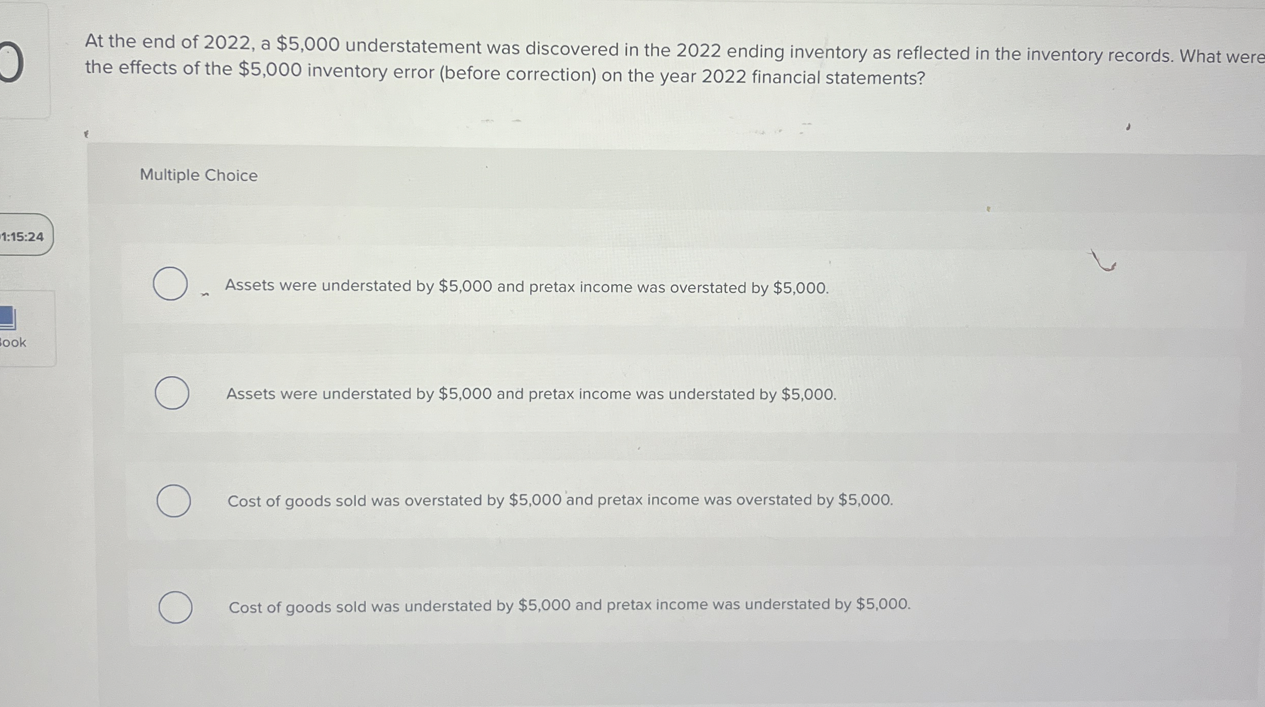
Task: Click the checkmark symbol near the question start
Action: 86,133
